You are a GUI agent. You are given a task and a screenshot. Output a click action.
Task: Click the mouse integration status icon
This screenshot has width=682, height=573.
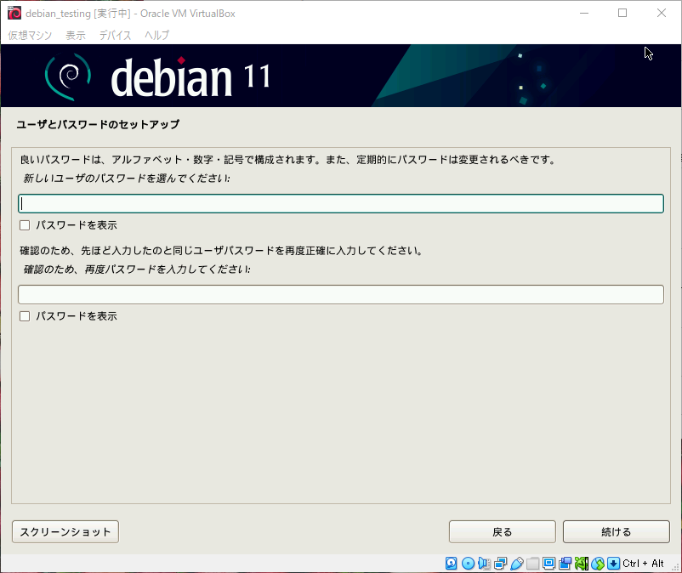pyautogui.click(x=598, y=564)
